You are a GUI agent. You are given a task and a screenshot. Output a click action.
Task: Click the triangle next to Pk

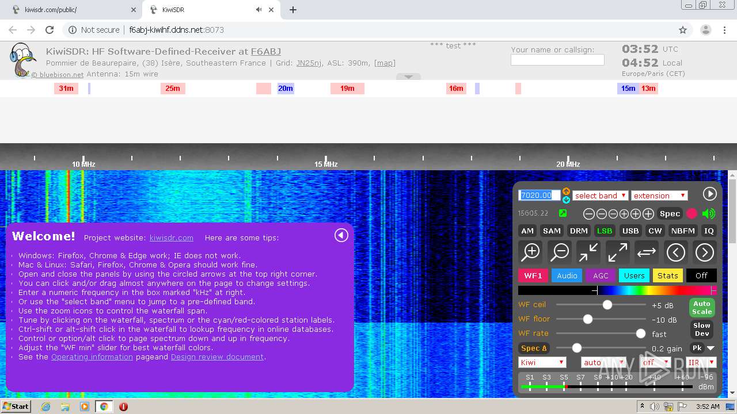click(711, 348)
